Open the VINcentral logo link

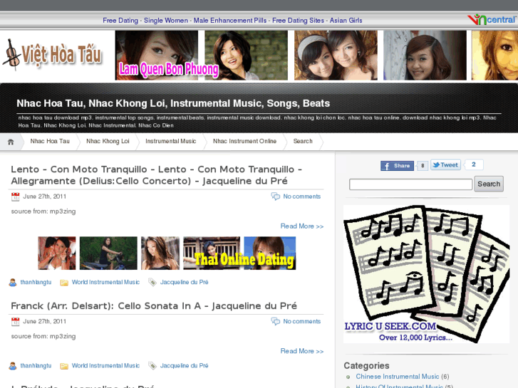pyautogui.click(x=492, y=20)
